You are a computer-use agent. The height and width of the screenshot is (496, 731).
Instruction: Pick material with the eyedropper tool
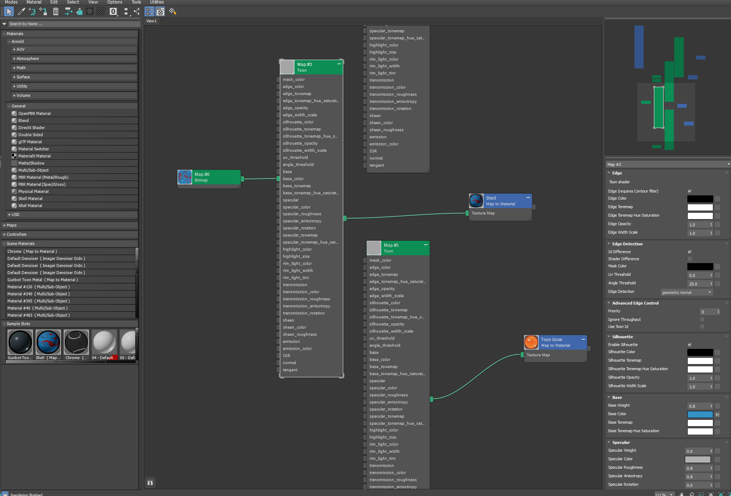click(x=21, y=12)
